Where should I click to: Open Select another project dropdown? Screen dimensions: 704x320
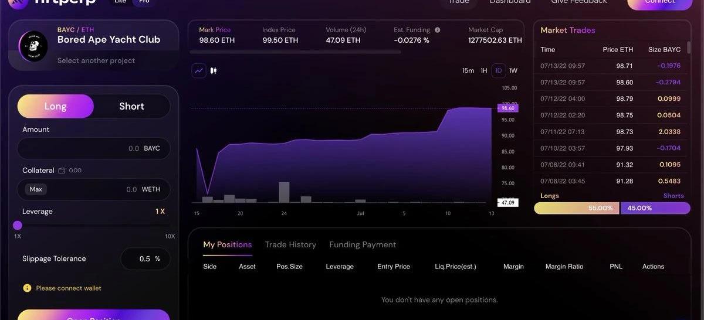click(x=96, y=61)
